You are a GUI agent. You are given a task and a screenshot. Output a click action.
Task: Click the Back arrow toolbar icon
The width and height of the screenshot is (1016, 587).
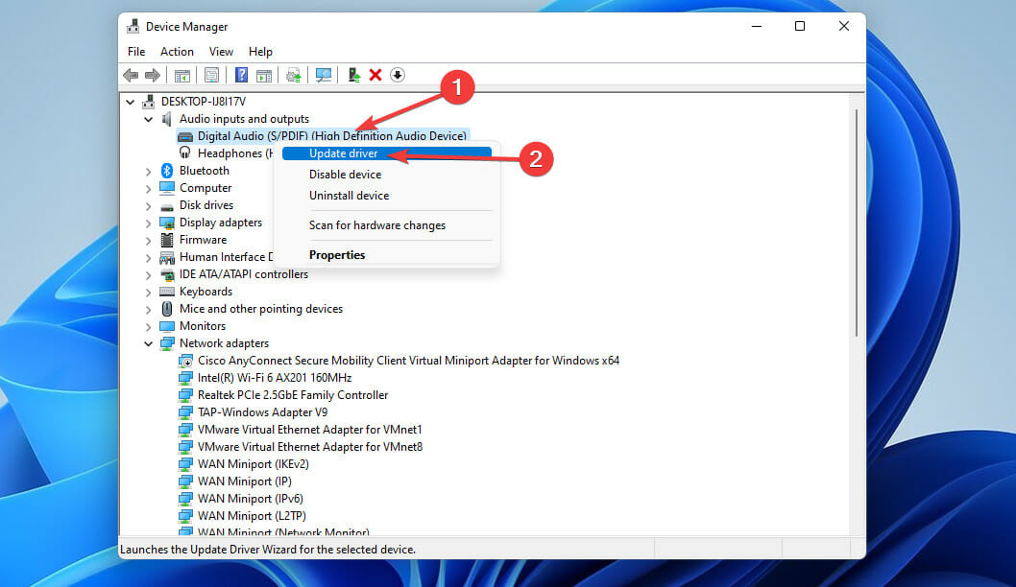coord(131,75)
